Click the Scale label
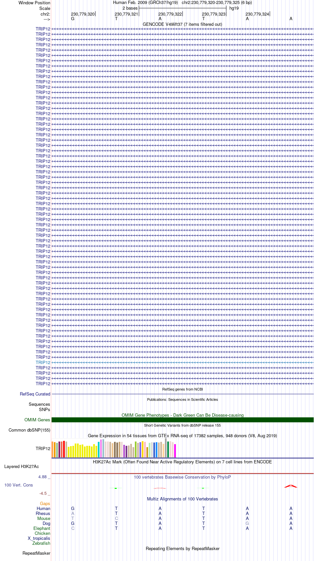This screenshot has height=561, width=314. coord(45,8)
